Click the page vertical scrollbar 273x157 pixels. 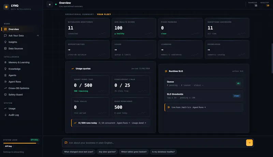(x=272, y=58)
